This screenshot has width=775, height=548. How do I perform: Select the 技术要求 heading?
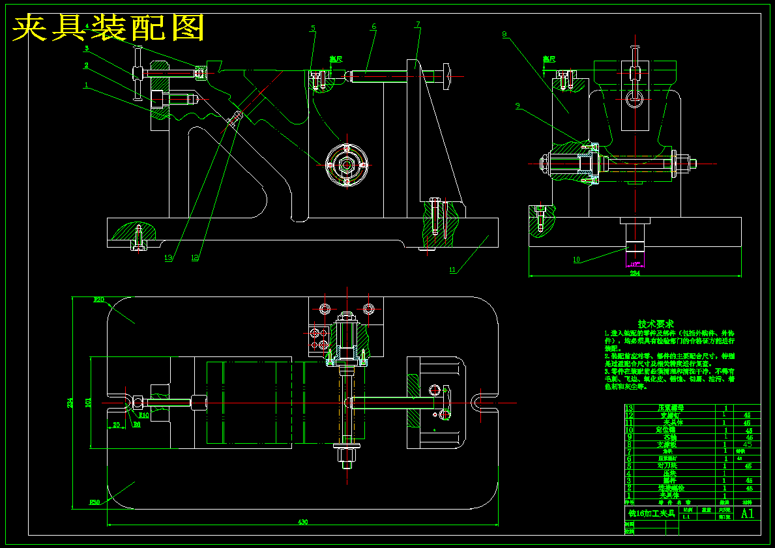tap(656, 324)
